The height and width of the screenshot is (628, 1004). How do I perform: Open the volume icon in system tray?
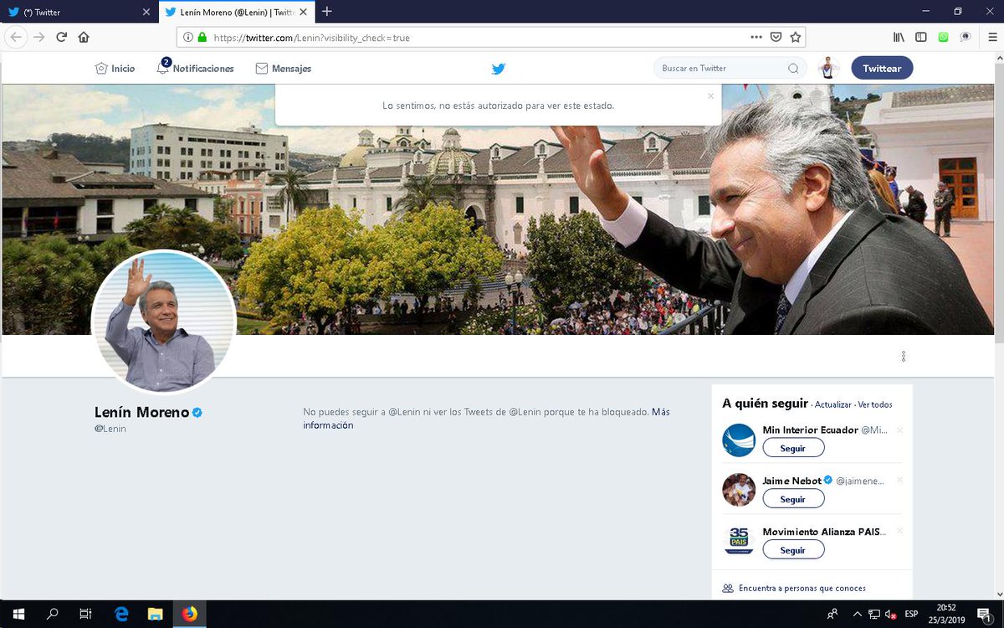click(892, 615)
